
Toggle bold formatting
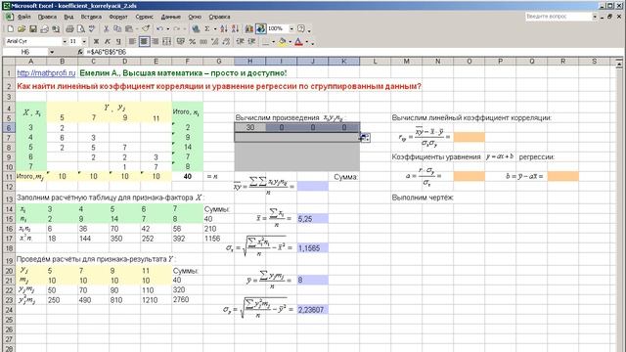[96, 41]
